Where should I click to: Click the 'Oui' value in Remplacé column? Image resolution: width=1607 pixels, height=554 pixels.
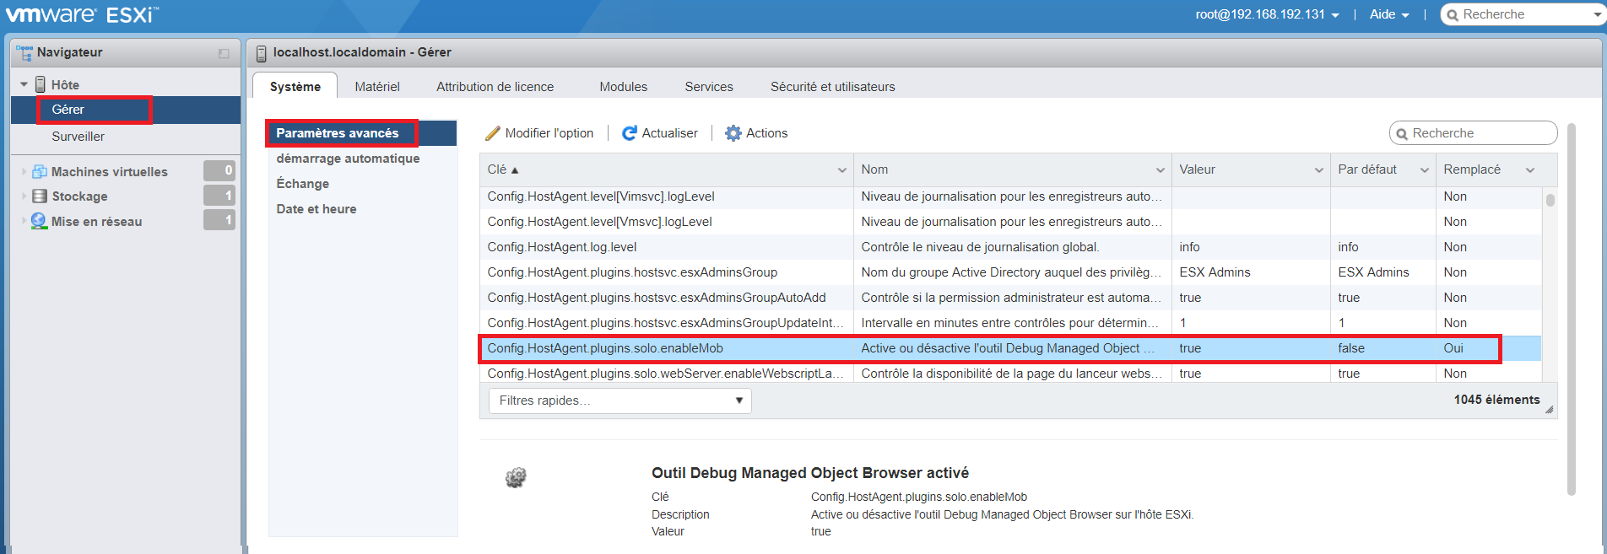pos(1453,348)
